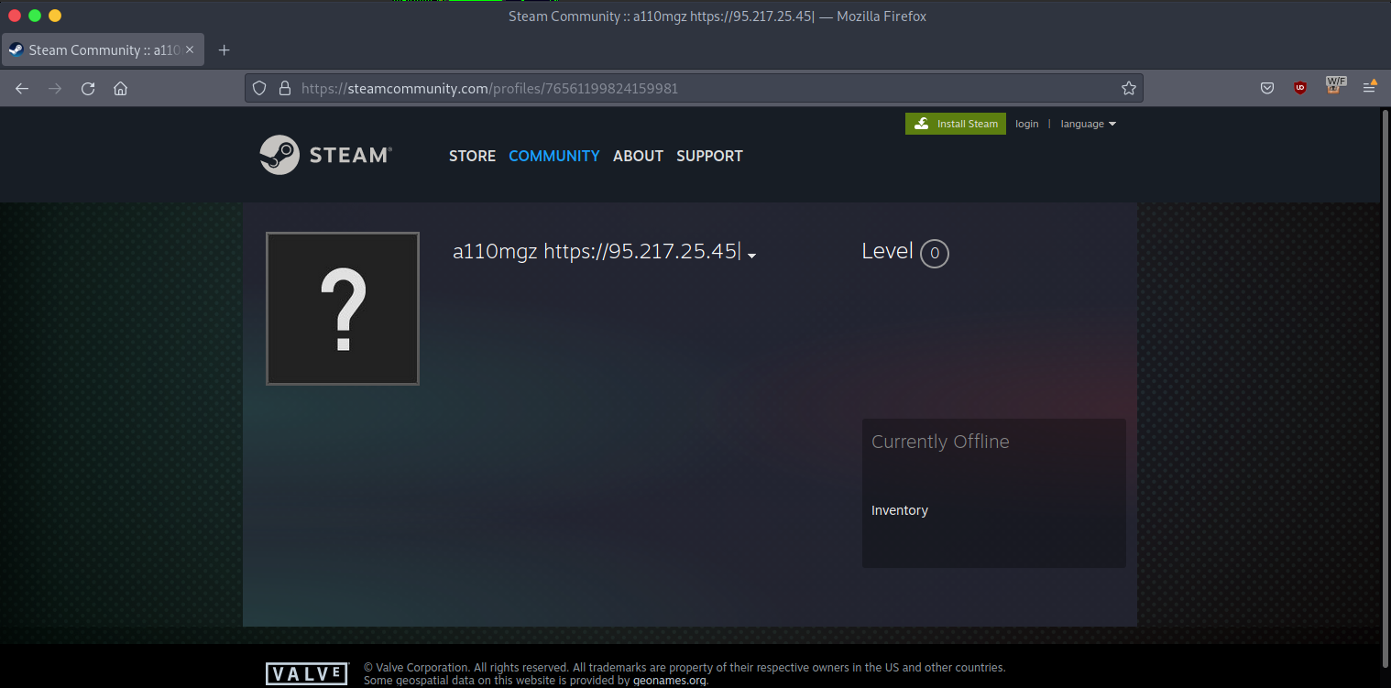Open the COMMUNITY menu
Screen dimensions: 1391x688
(554, 156)
